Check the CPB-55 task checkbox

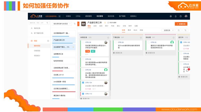(148, 42)
